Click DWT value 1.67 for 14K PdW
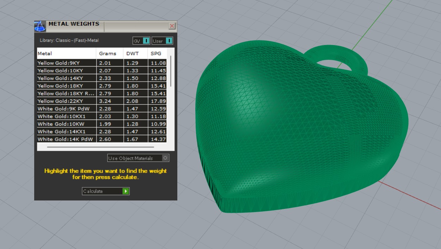441x249 pixels. click(x=132, y=139)
